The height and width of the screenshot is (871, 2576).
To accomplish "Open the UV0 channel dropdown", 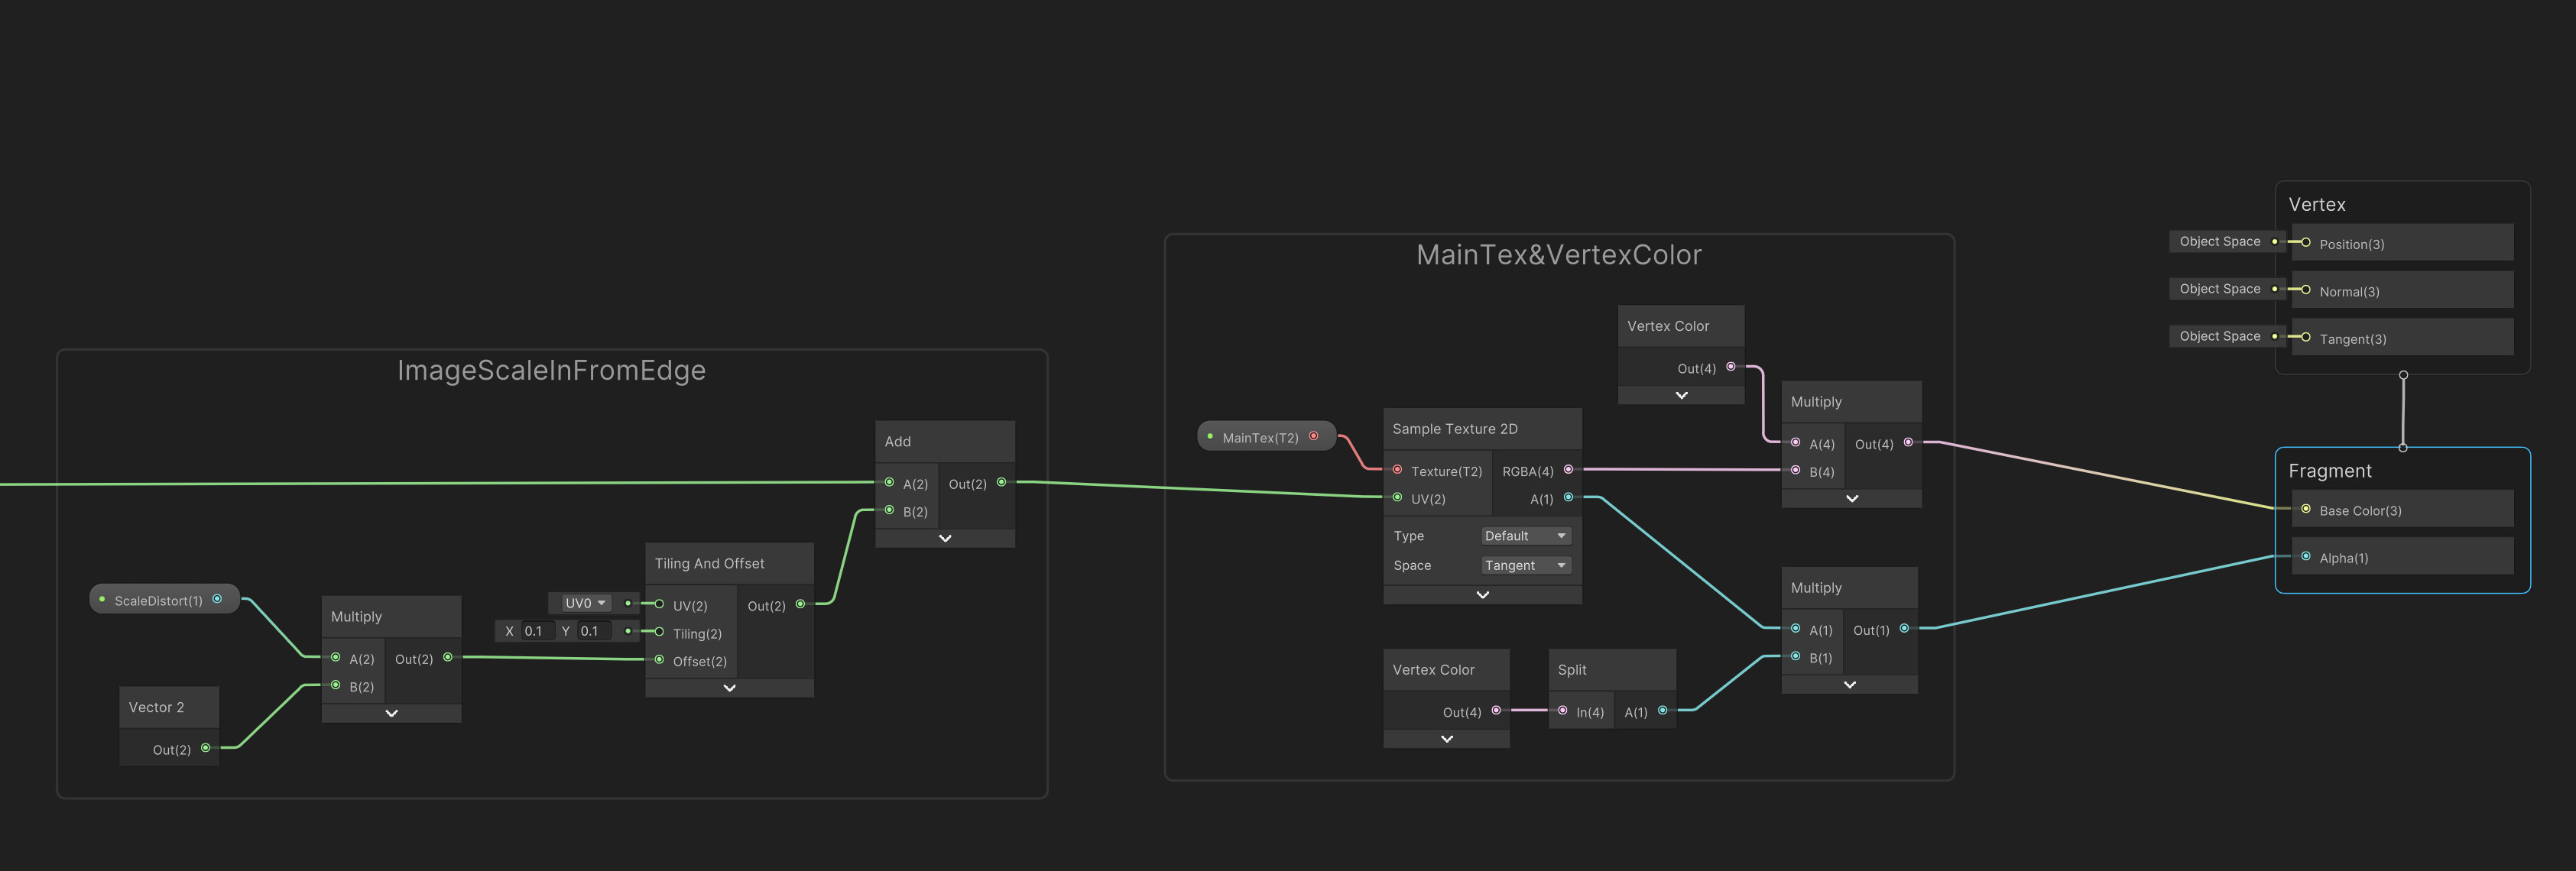I will click(x=581, y=602).
